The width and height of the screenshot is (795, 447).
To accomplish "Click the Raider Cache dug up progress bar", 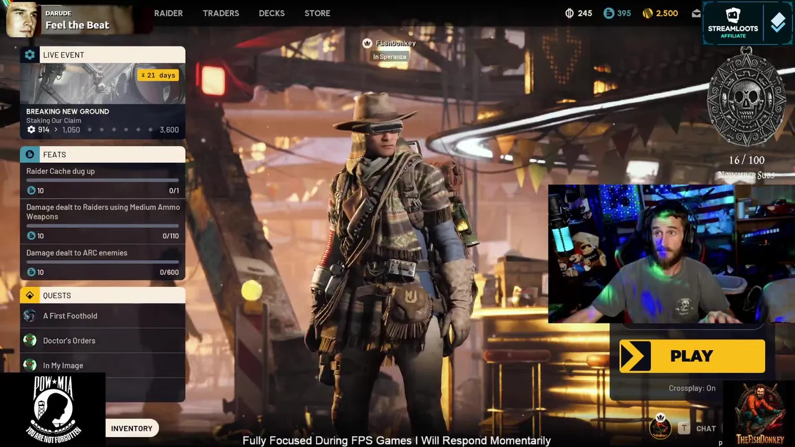I will 102,180.
